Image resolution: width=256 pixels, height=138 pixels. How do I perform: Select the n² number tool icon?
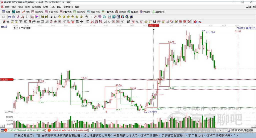coord(42,22)
